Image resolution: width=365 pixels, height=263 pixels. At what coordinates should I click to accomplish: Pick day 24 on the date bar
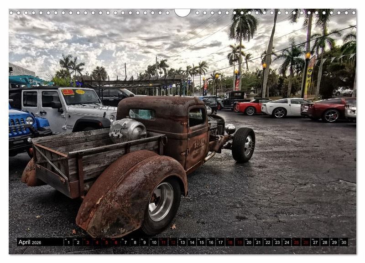(x=287, y=242)
